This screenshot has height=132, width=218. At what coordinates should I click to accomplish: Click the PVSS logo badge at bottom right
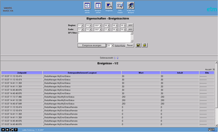[x=211, y=130]
